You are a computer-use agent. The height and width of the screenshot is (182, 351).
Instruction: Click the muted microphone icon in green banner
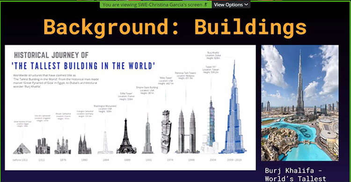pos(206,5)
